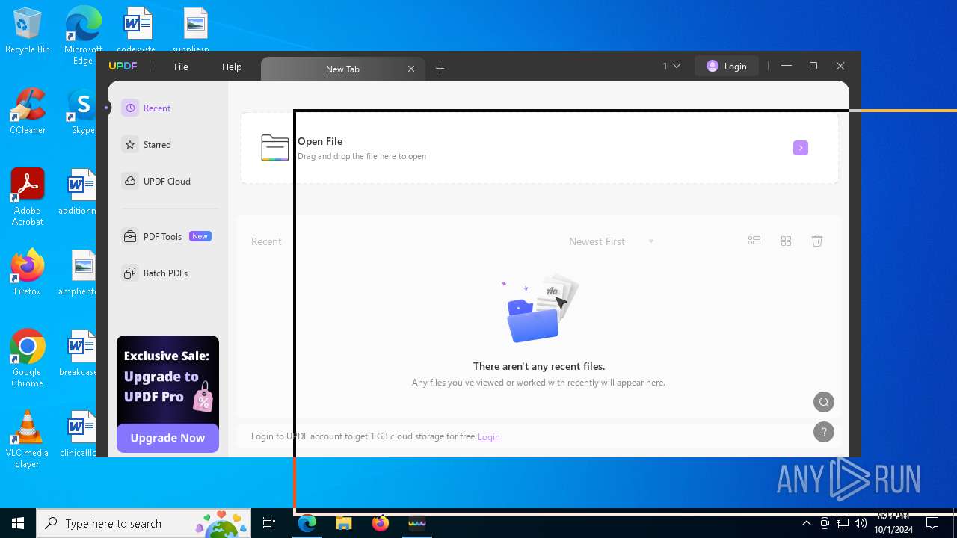The image size is (957, 538).
Task: Open Firefox from the taskbar
Action: point(380,523)
